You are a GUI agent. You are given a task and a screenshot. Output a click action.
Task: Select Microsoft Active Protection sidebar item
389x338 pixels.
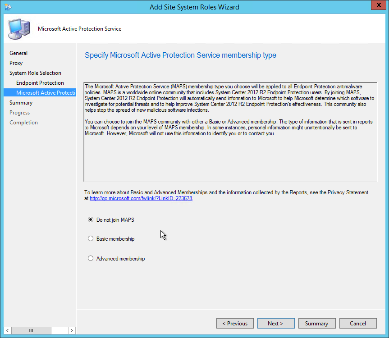point(40,93)
